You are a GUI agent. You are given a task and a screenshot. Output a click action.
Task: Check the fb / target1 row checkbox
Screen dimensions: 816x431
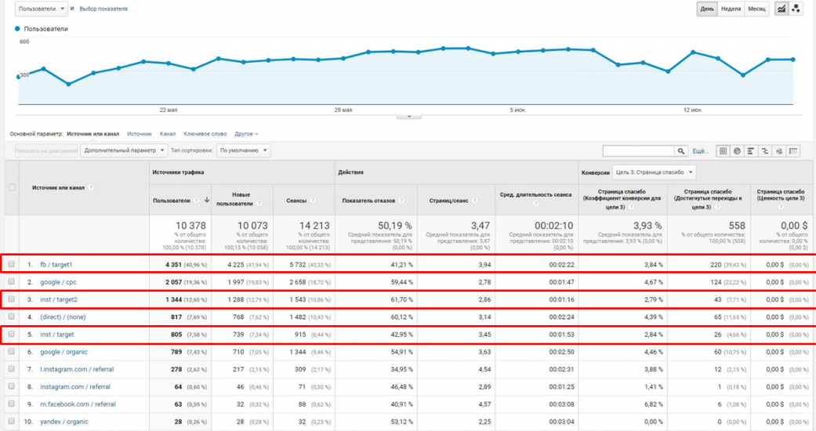pyautogui.click(x=12, y=264)
